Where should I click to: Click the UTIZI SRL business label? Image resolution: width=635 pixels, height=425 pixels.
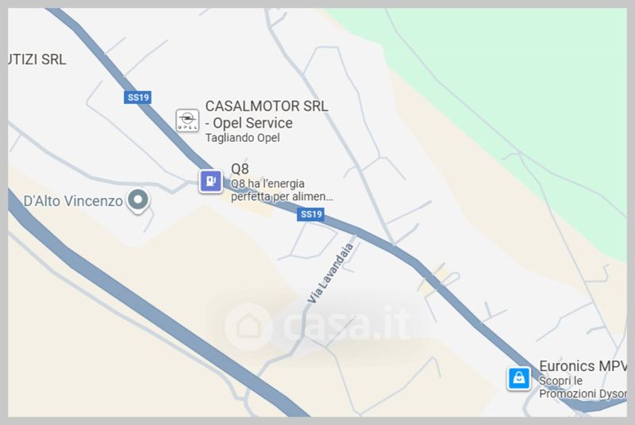37,59
